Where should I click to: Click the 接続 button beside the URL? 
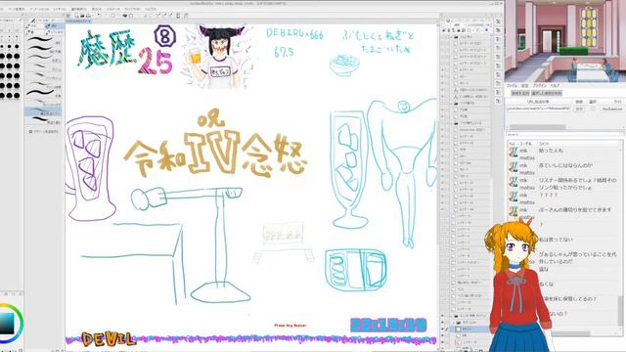(579, 109)
